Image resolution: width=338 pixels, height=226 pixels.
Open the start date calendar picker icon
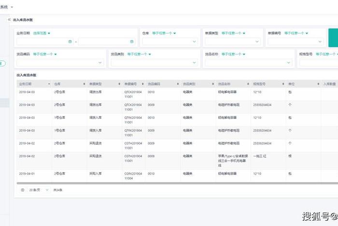tap(70, 42)
